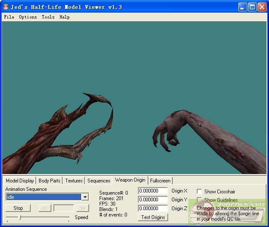Viewport: 269px width, 227px height.
Task: Enable the Show Crosshair checkbox
Action: click(x=200, y=192)
